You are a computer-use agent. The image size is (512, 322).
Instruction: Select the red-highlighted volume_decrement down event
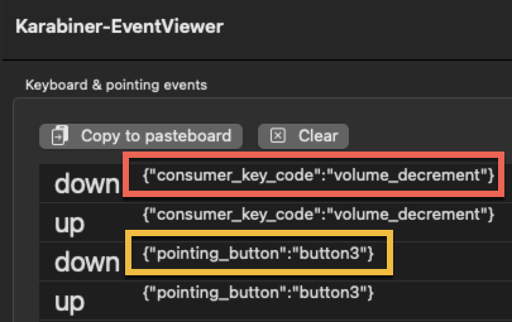point(318,175)
